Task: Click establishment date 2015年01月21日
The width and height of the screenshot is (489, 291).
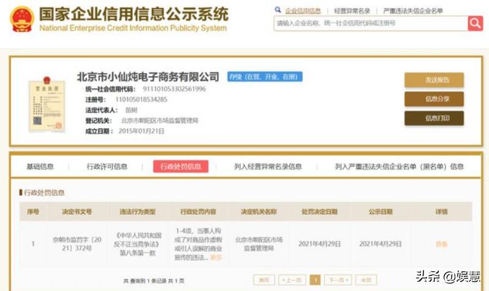Action: pos(142,131)
